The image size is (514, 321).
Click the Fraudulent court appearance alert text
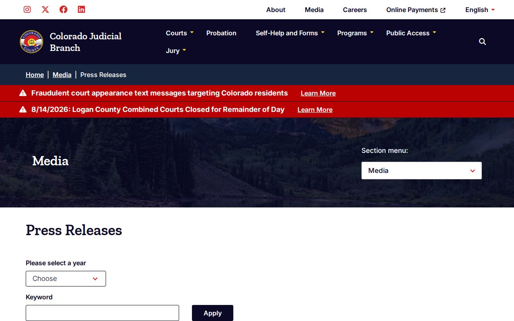[159, 93]
